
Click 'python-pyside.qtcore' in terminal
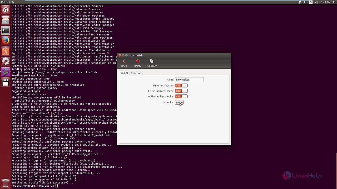click(x=30, y=94)
